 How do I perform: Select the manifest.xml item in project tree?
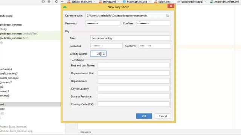pyautogui.click(x=6, y=16)
